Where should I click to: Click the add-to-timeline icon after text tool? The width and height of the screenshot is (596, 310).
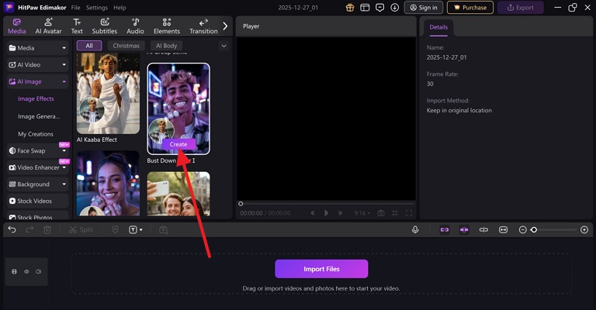163,230
